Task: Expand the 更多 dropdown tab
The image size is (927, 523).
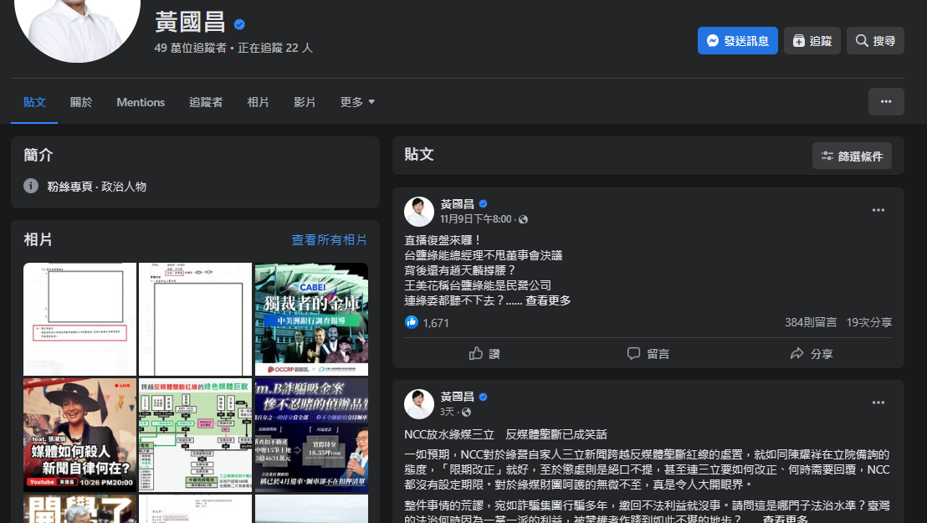Action: [x=357, y=102]
